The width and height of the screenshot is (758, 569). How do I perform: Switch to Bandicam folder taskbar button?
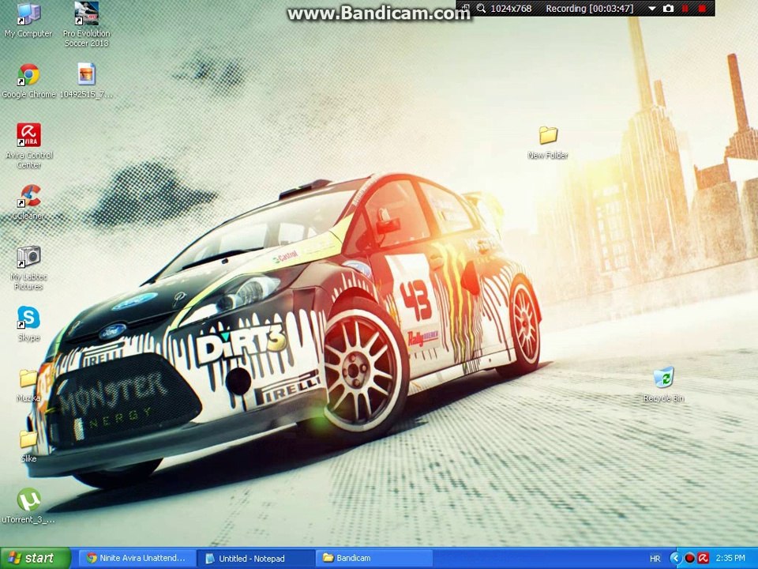point(375,558)
